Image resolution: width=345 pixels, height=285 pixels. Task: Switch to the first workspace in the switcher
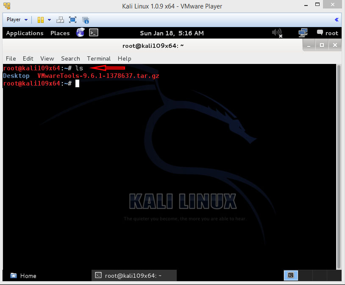click(291, 275)
